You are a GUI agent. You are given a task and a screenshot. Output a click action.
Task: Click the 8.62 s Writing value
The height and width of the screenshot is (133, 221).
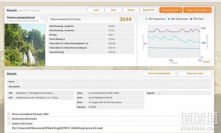[x=111, y=35]
